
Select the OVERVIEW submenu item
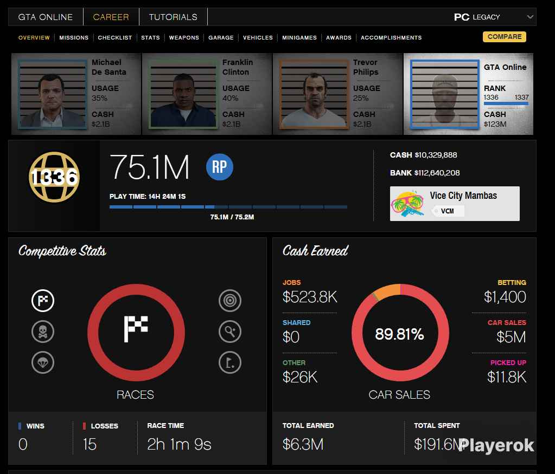tap(34, 37)
